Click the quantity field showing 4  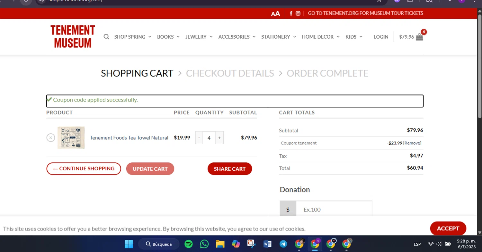point(209,138)
